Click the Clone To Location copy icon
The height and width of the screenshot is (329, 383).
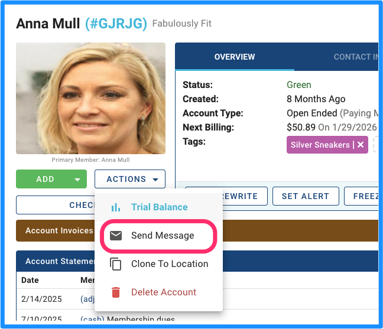point(115,264)
